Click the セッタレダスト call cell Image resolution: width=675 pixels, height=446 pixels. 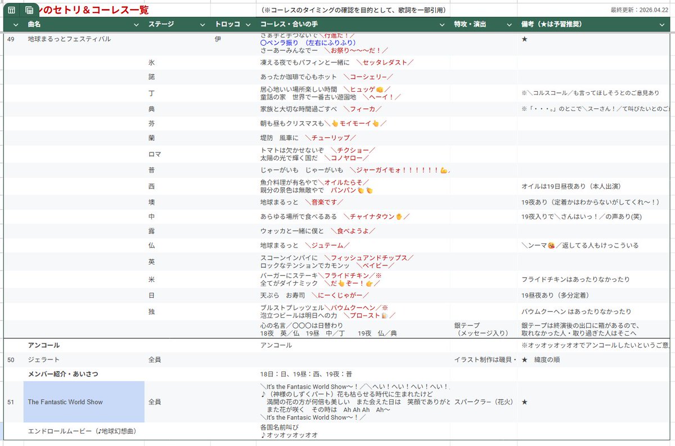coord(353,62)
